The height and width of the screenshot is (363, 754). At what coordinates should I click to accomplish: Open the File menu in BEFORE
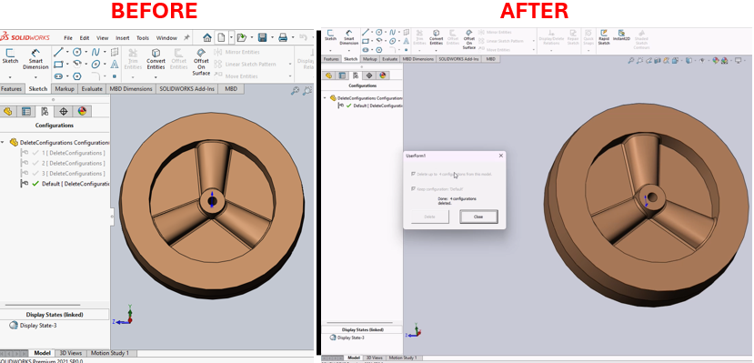[x=68, y=38]
